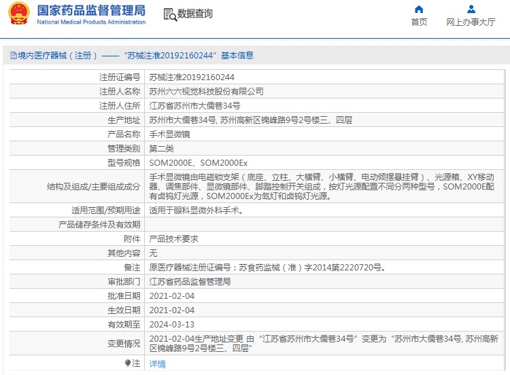
Task: Click the 变更情况 row label
Action: click(124, 344)
